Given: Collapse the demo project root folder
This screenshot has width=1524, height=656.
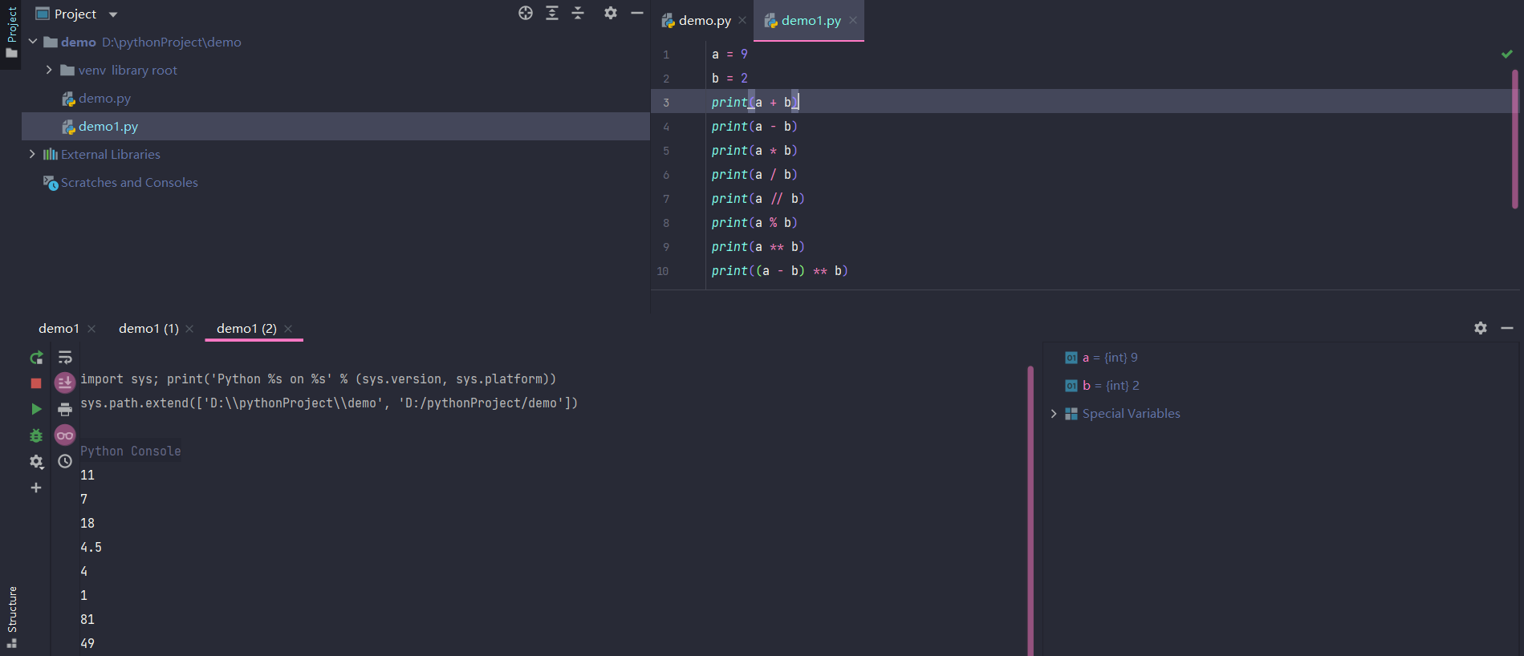Looking at the screenshot, I should click(33, 42).
